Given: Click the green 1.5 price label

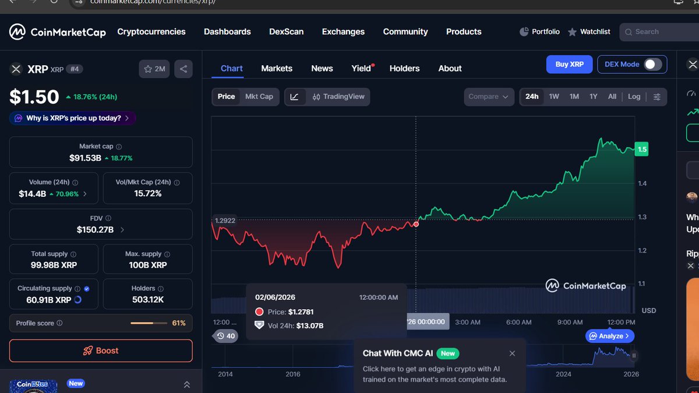Looking at the screenshot, I should click(642, 149).
